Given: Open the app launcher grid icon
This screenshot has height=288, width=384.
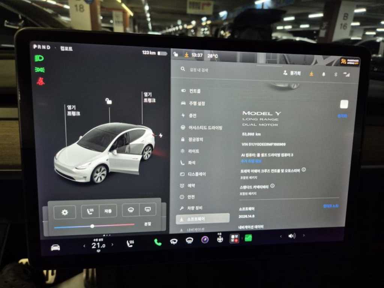Looking at the screenshot, I should (234, 238).
